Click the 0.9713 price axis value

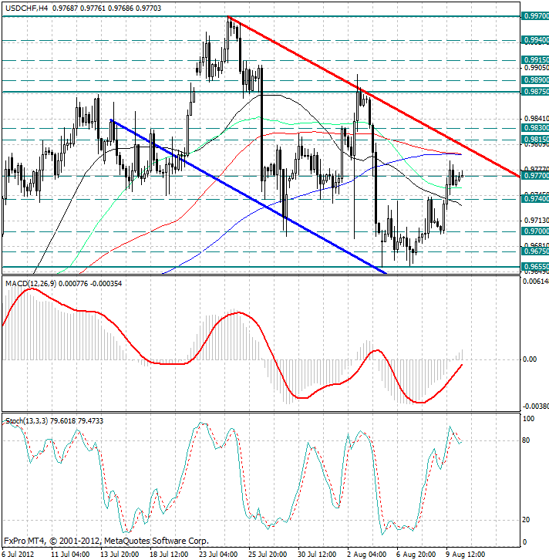click(x=536, y=221)
